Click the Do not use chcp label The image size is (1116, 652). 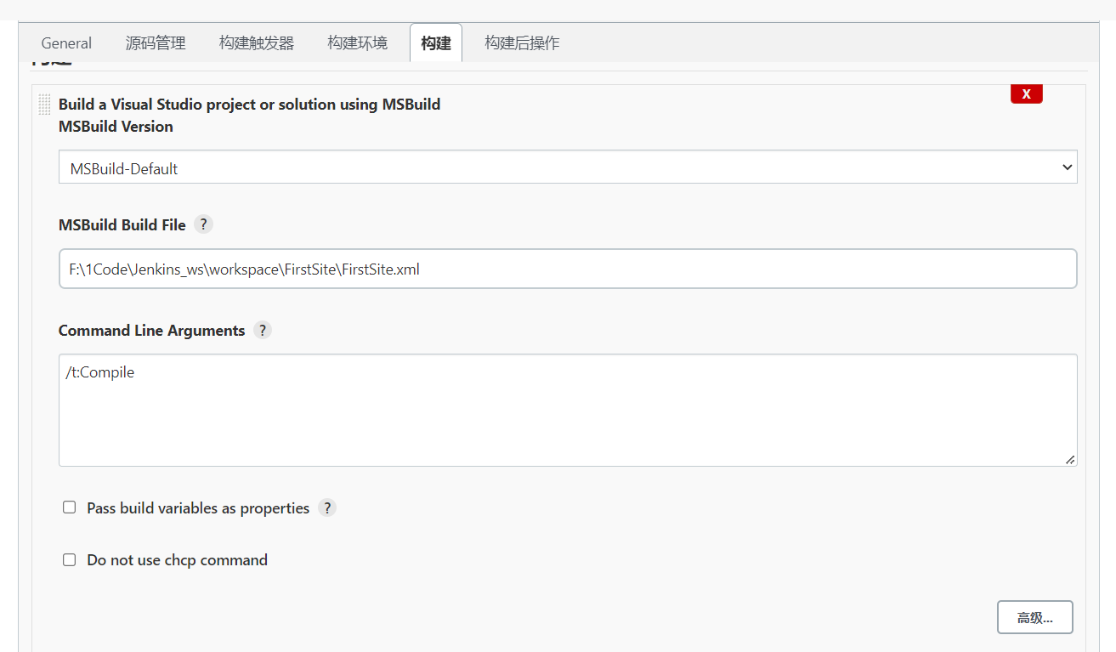click(177, 560)
